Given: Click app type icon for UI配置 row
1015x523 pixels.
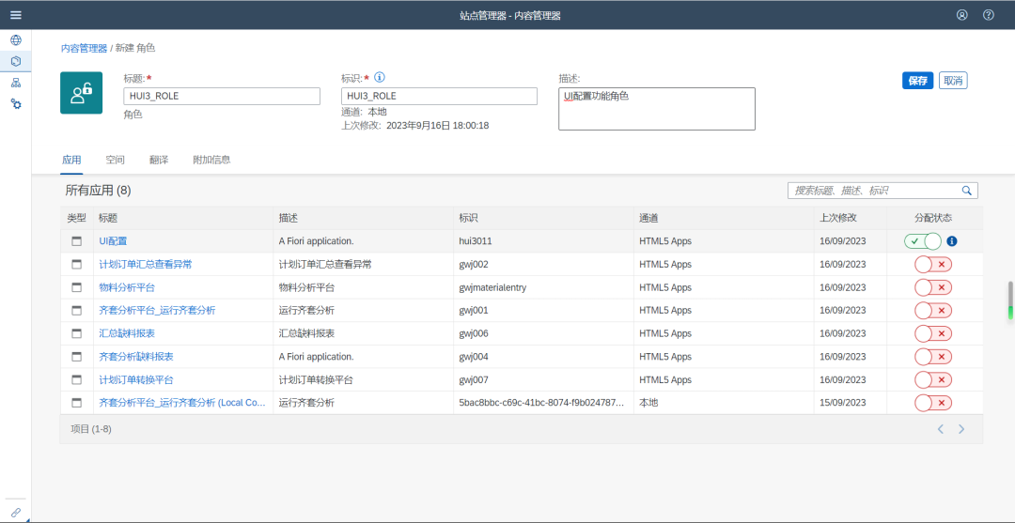Looking at the screenshot, I should (x=77, y=241).
